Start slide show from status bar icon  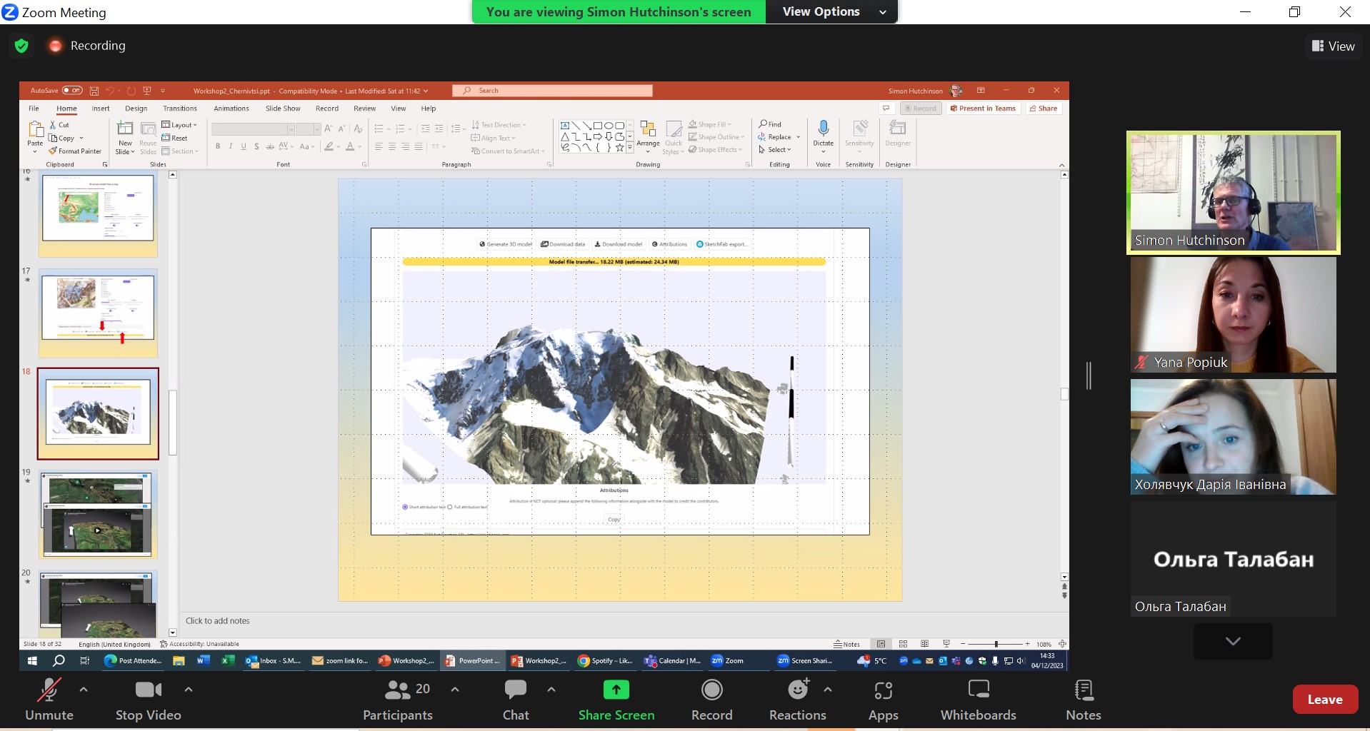pyautogui.click(x=946, y=644)
